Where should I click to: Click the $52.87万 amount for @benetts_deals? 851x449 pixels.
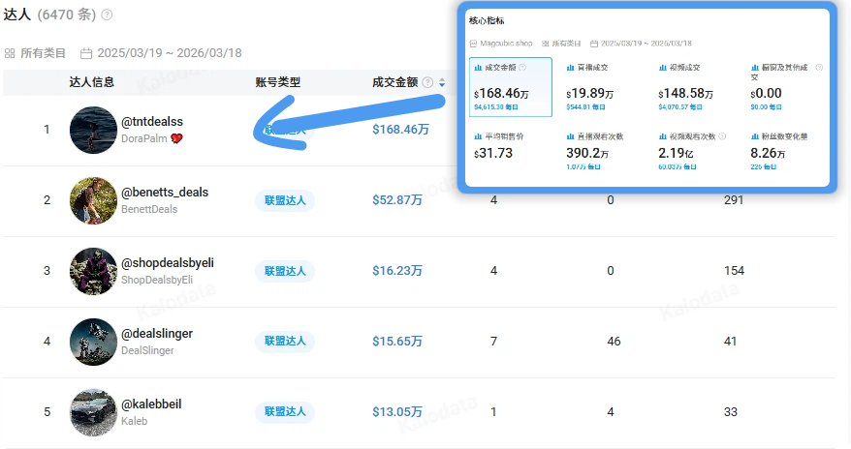397,200
